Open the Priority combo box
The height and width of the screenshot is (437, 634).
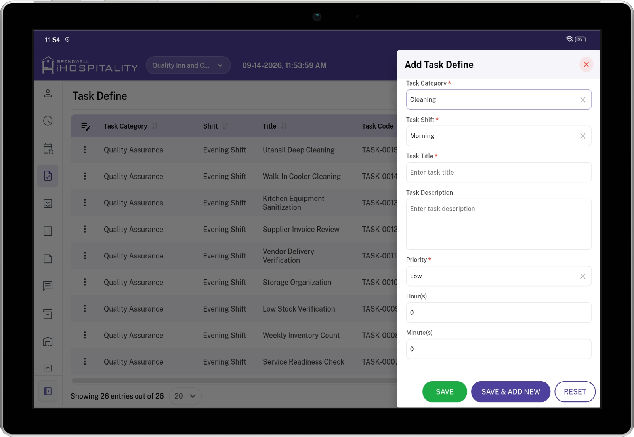[x=498, y=276]
